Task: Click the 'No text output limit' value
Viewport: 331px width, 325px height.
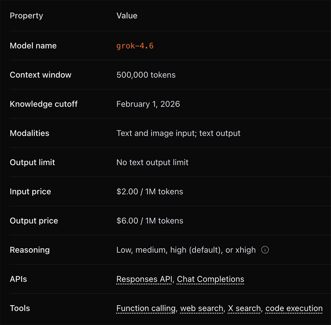Action: (x=152, y=162)
